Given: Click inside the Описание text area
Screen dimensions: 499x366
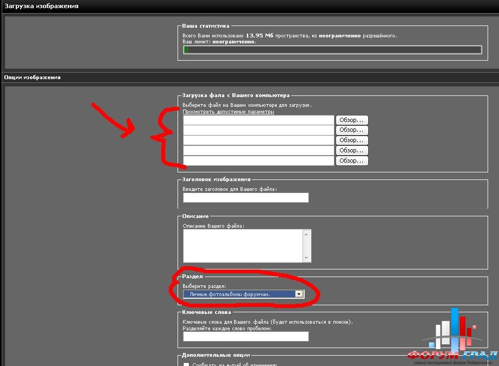Looking at the screenshot, I should coord(242,246).
